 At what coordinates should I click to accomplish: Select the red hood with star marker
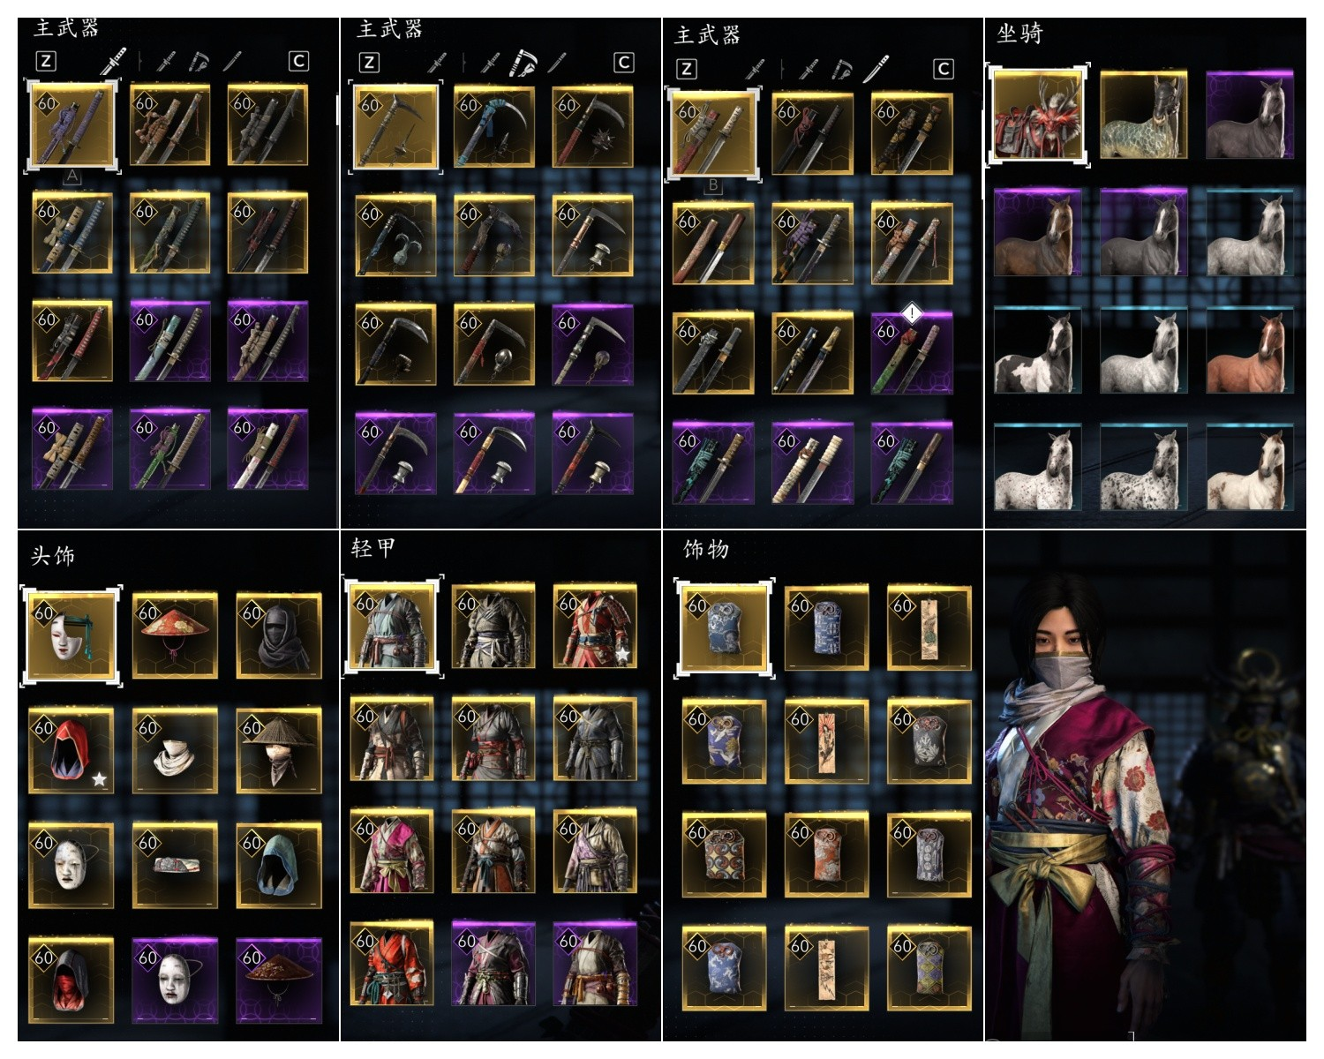(71, 750)
